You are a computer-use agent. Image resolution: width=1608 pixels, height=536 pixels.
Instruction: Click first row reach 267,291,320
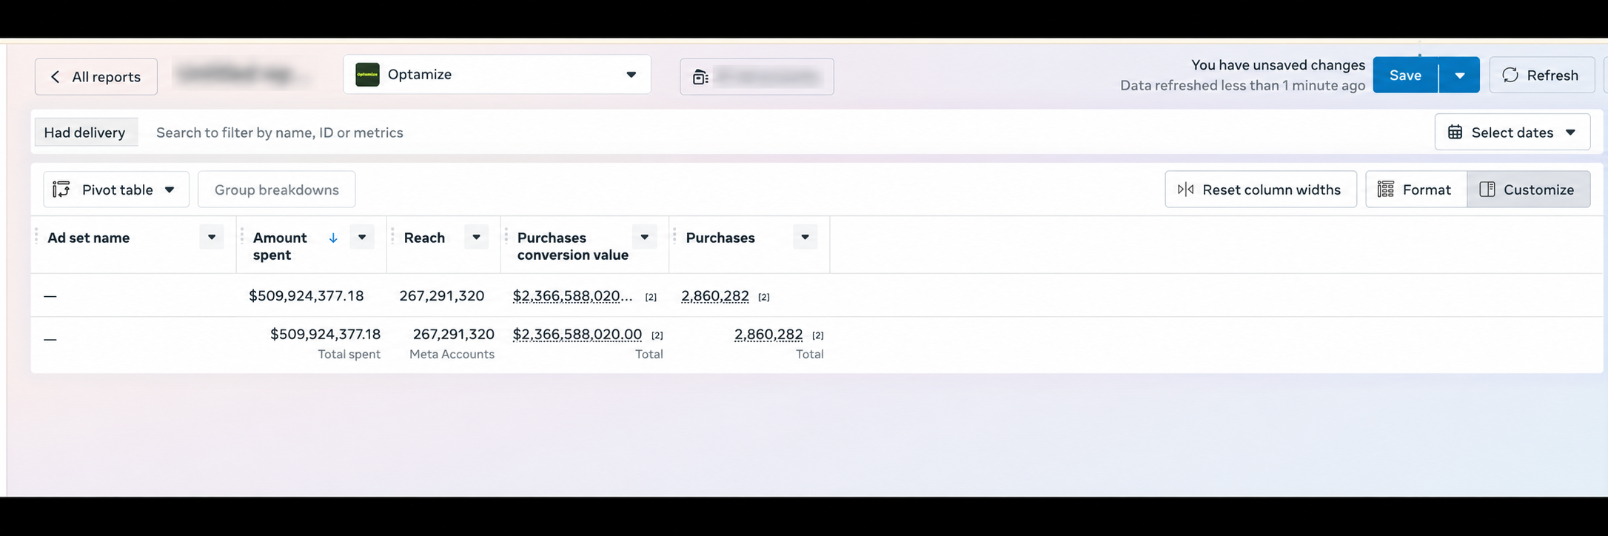coord(442,296)
